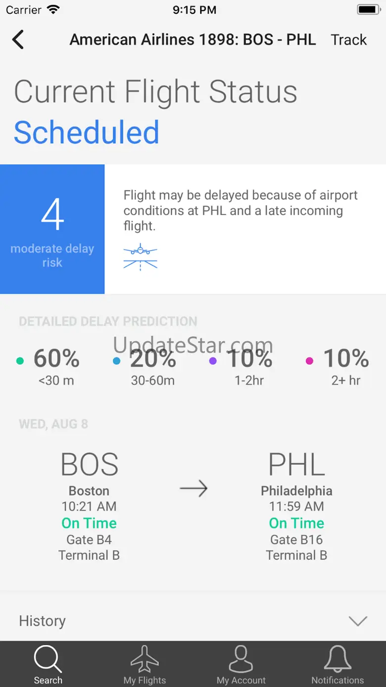Tap the arrow between BOS and PHL
The height and width of the screenshot is (687, 386).
tap(193, 489)
